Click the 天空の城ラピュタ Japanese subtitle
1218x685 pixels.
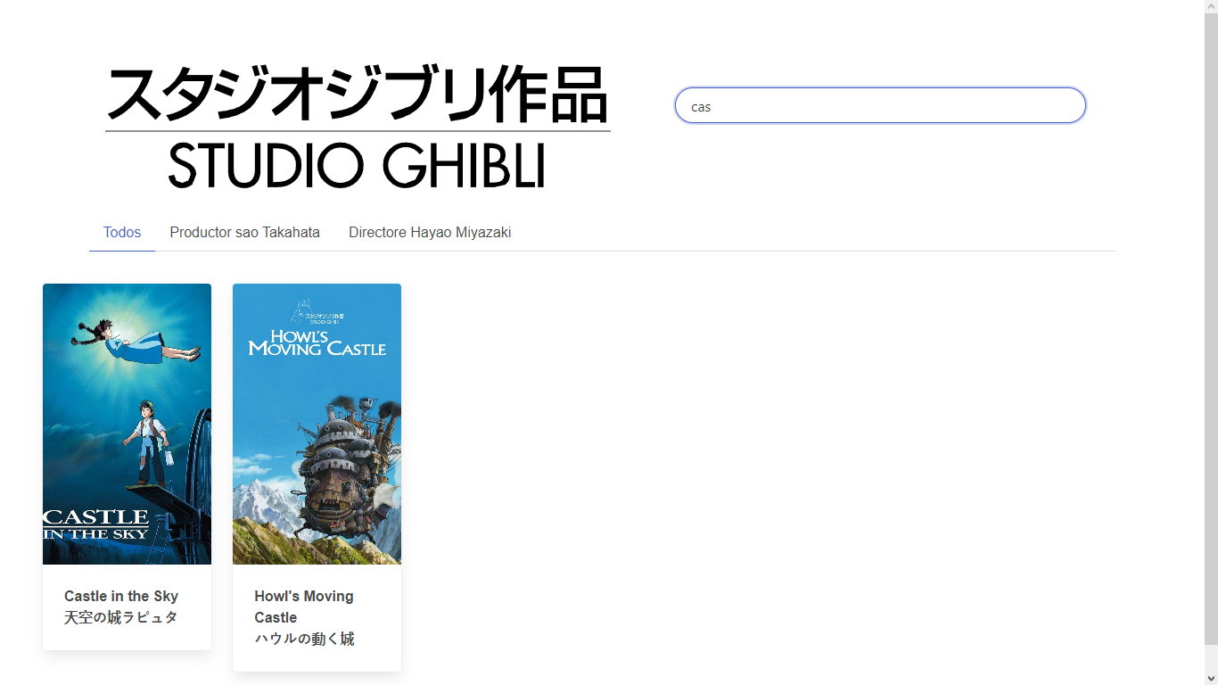click(120, 616)
